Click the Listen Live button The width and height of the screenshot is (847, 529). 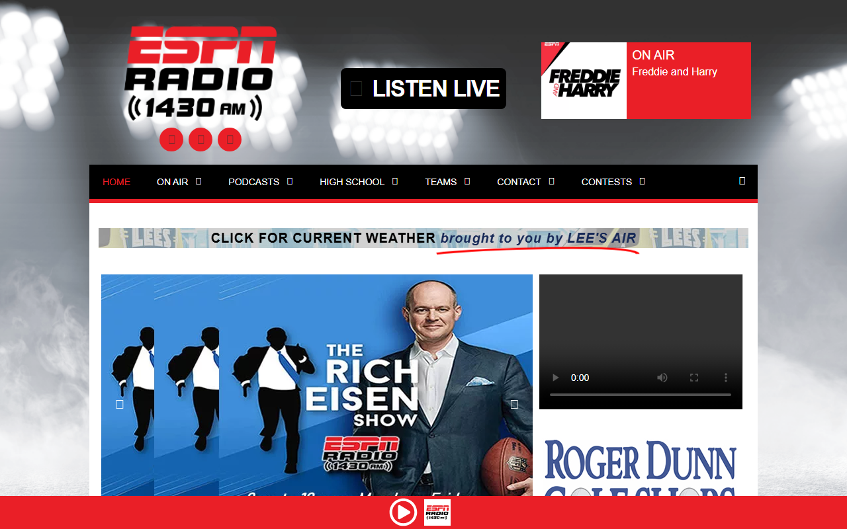423,89
